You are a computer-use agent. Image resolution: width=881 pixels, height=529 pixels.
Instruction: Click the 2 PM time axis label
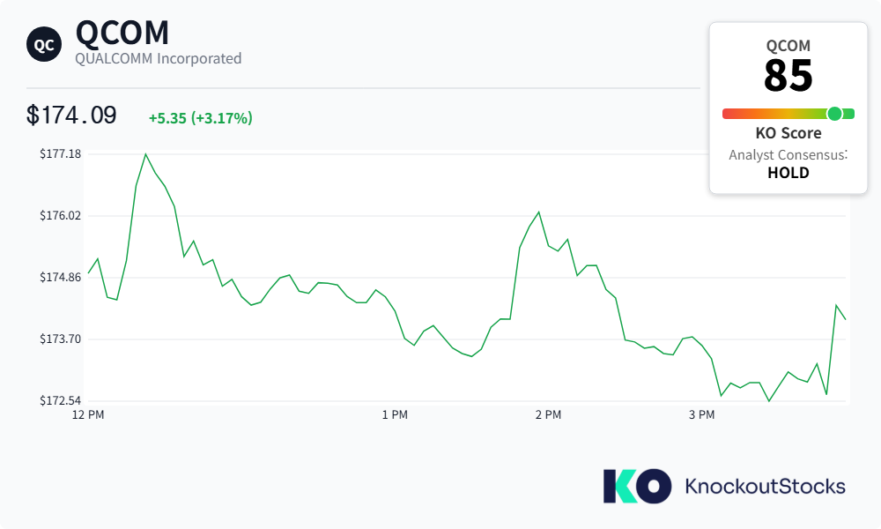pyautogui.click(x=548, y=415)
